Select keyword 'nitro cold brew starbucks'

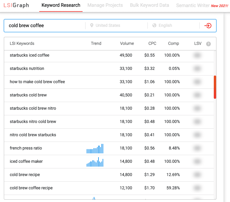(x=33, y=135)
